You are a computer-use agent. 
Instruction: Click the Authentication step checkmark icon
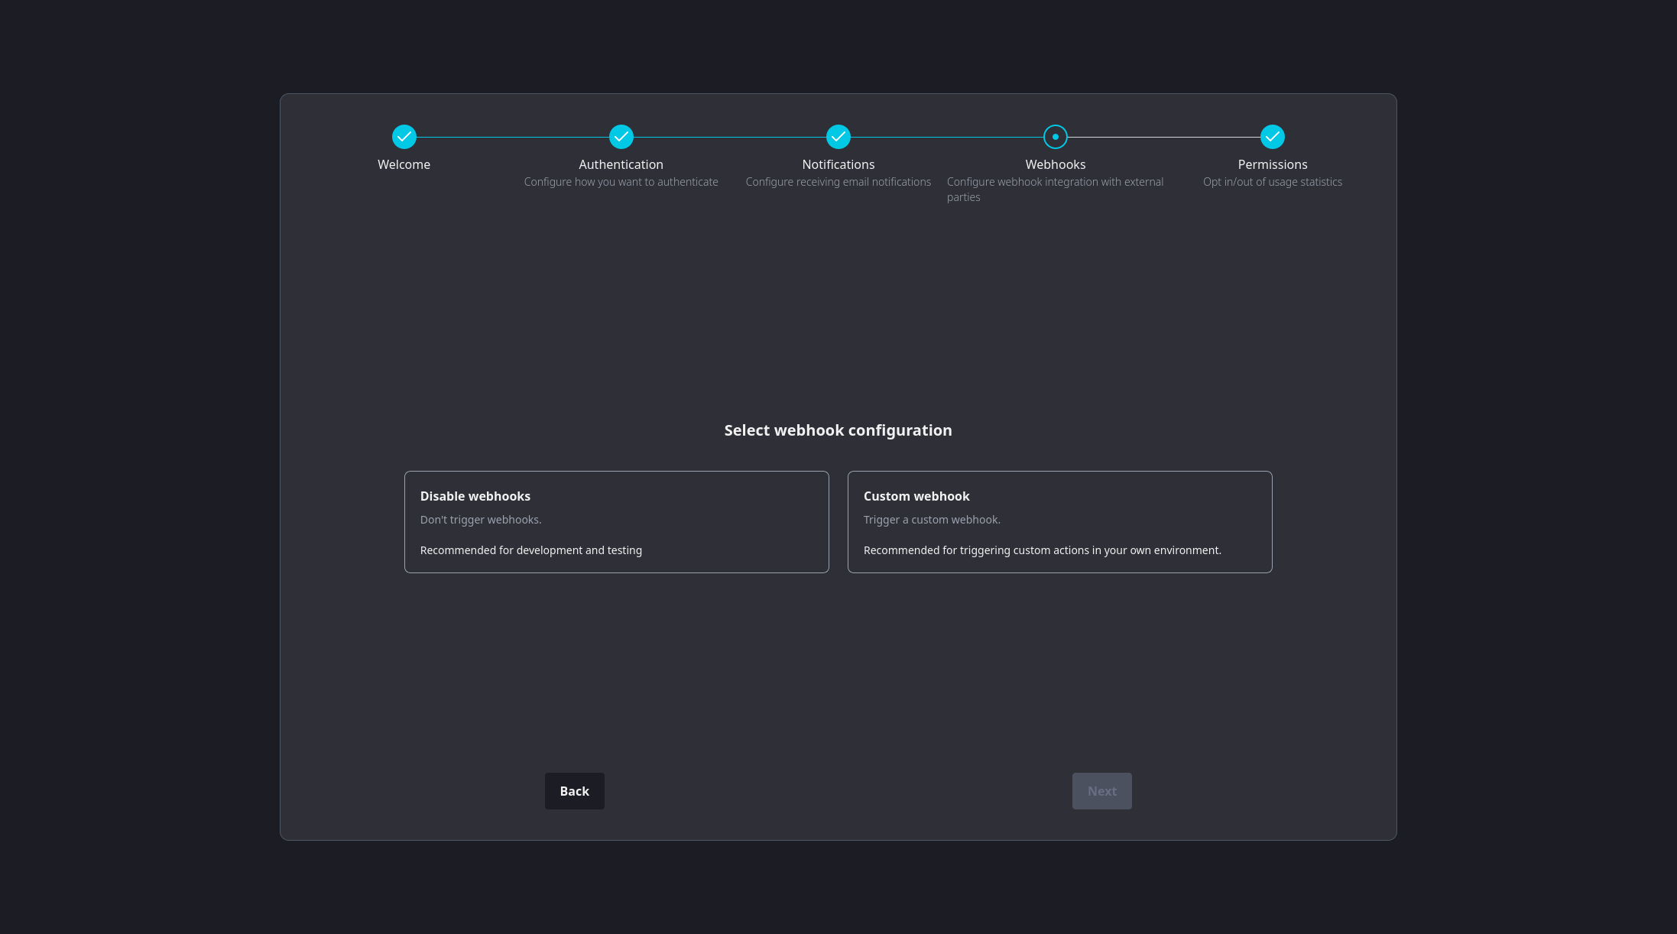[621, 137]
